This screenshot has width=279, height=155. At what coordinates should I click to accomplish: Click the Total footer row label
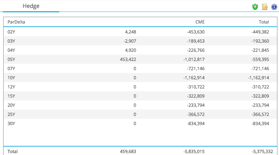point(12,151)
